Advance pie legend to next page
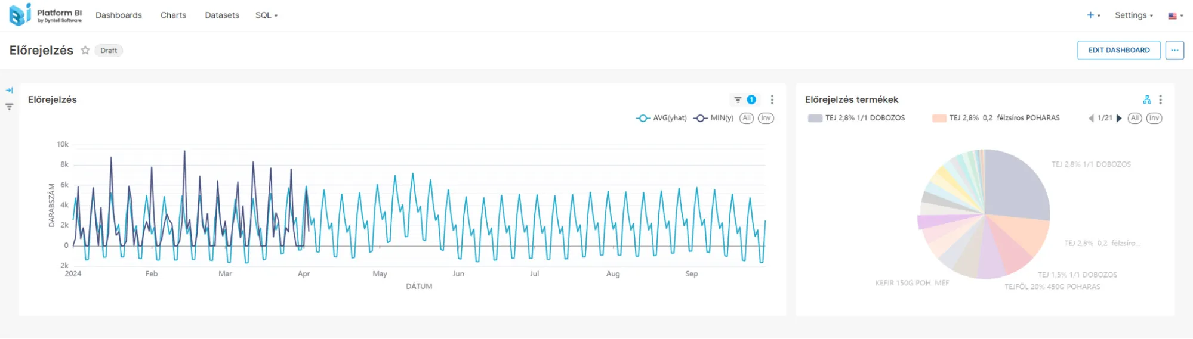Screen dimensions: 1193x339 tap(1119, 119)
